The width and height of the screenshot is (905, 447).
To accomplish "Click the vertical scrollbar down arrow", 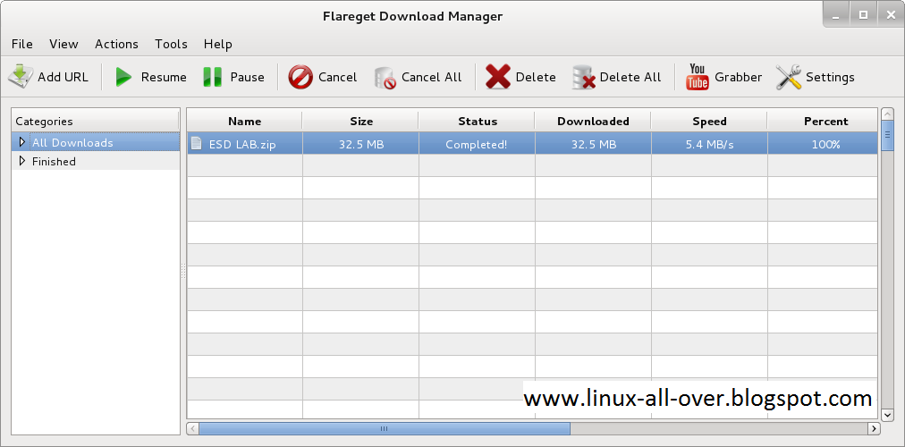I will 888,414.
